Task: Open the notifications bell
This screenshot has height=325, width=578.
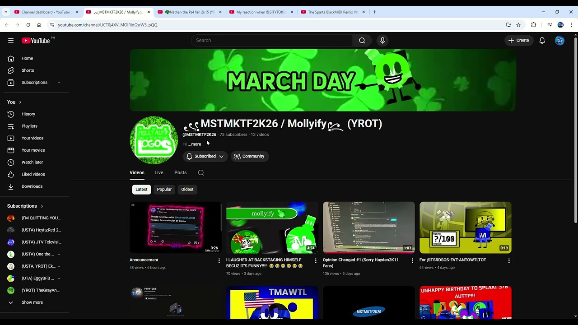Action: (x=542, y=41)
